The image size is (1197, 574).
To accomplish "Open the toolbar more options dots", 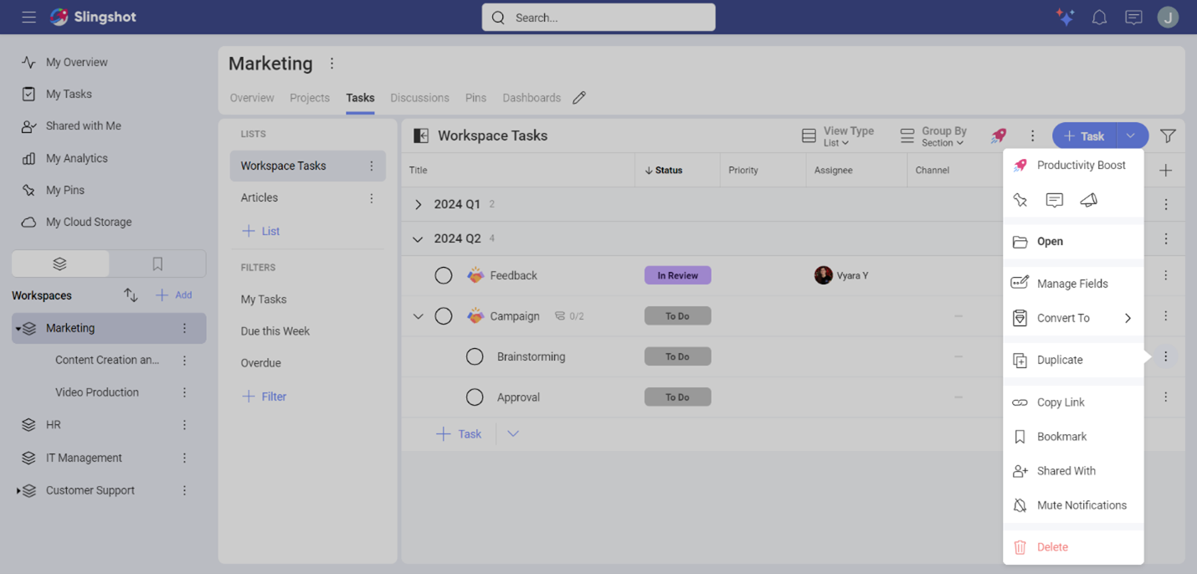I will point(1032,136).
